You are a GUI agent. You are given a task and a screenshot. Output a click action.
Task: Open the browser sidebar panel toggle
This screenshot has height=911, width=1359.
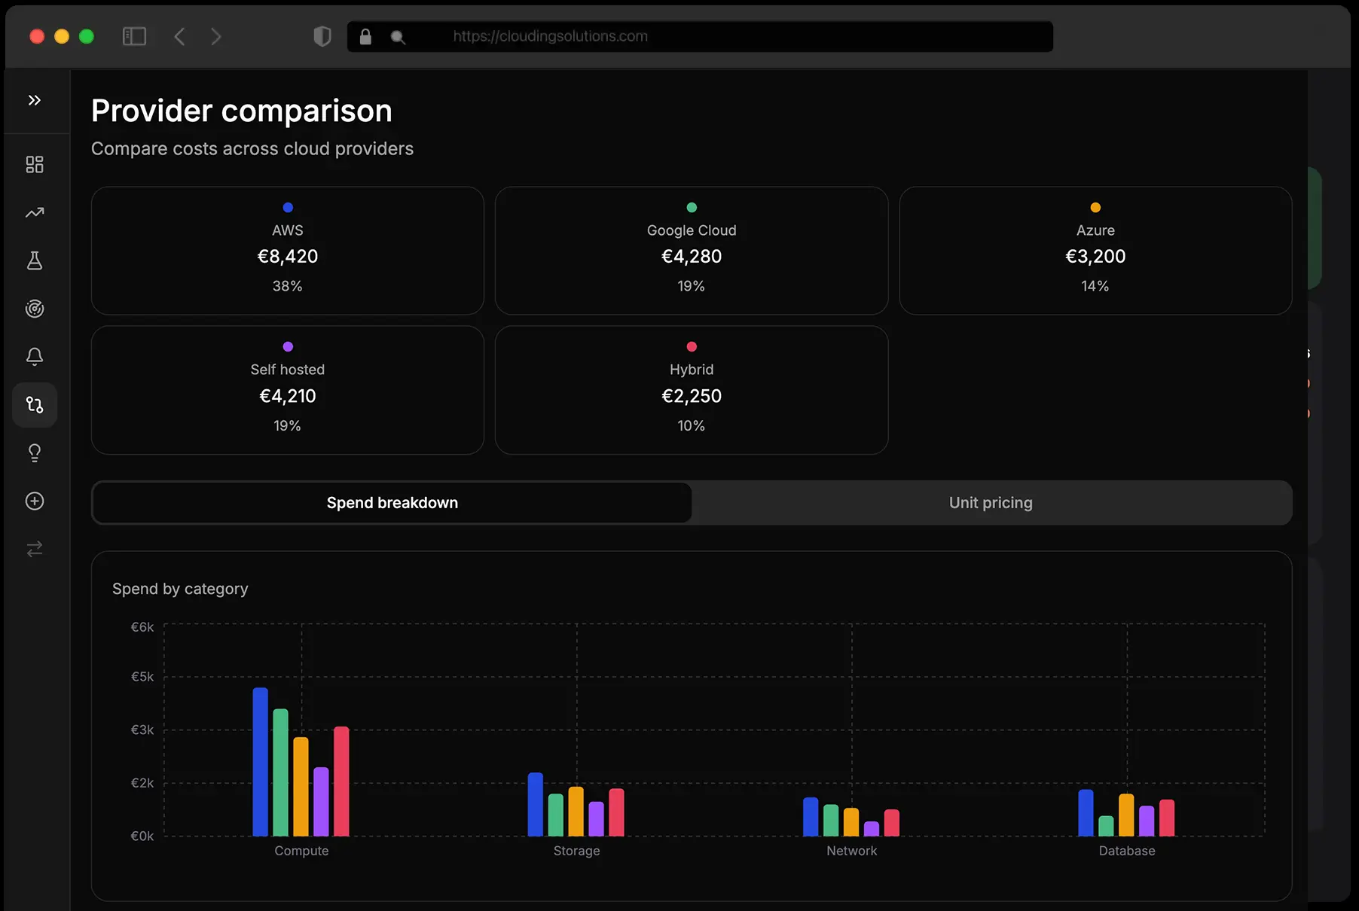coord(134,36)
